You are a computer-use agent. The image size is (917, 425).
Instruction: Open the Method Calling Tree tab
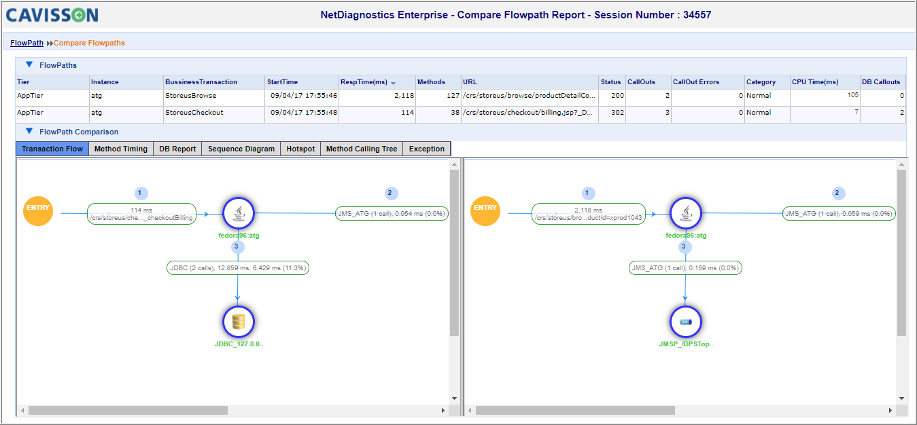tap(362, 149)
